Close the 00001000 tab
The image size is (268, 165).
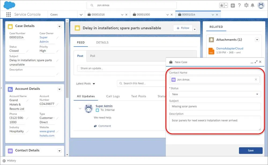tap(172, 15)
